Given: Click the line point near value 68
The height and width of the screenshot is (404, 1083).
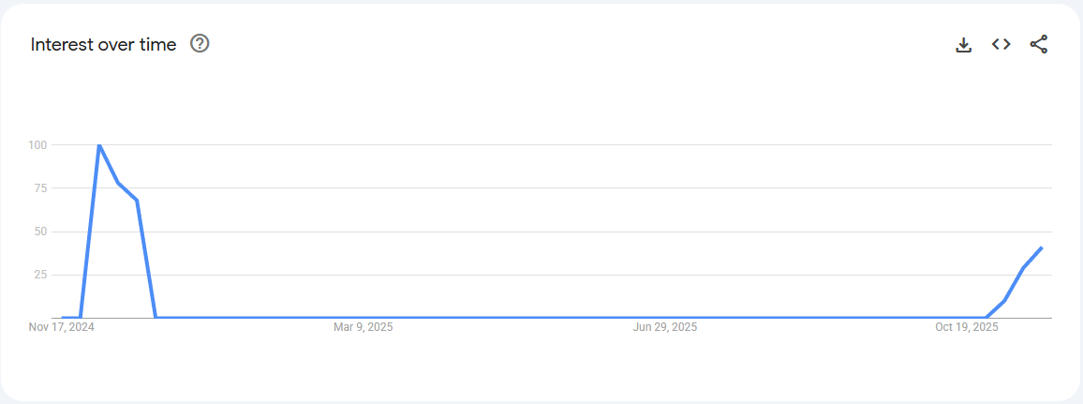Looking at the screenshot, I should [137, 200].
